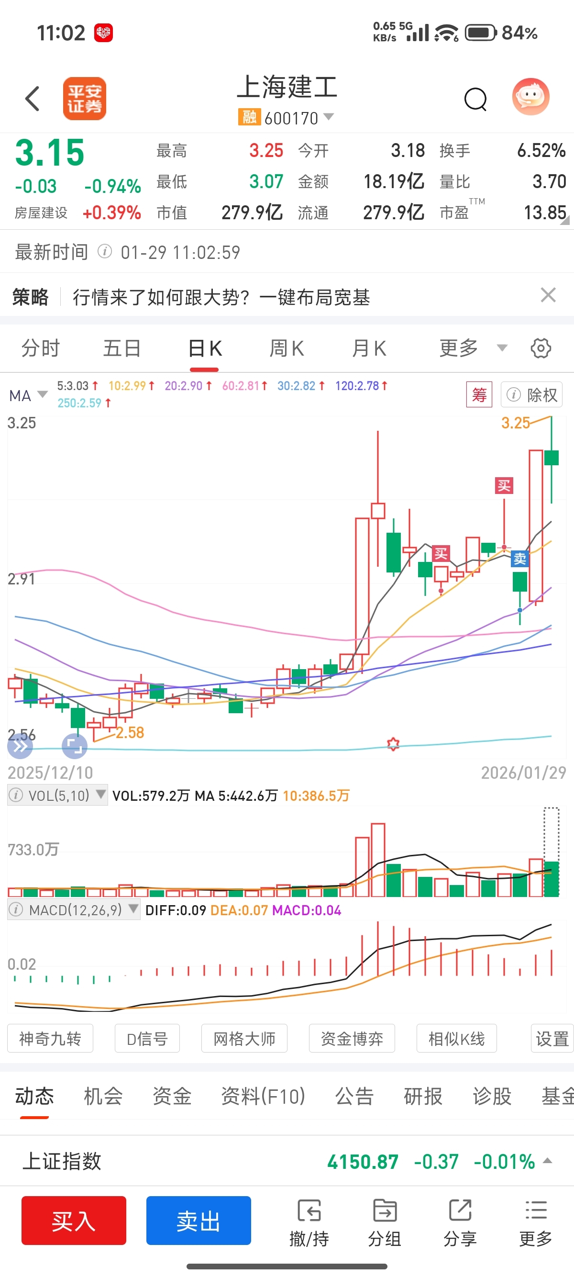Image resolution: width=574 pixels, height=1278 pixels.
Task: Close the 策略 banner
Action: click(548, 295)
